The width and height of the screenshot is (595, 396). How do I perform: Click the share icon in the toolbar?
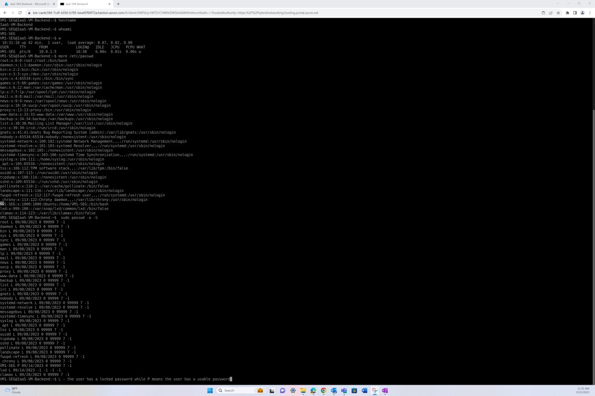551,13
